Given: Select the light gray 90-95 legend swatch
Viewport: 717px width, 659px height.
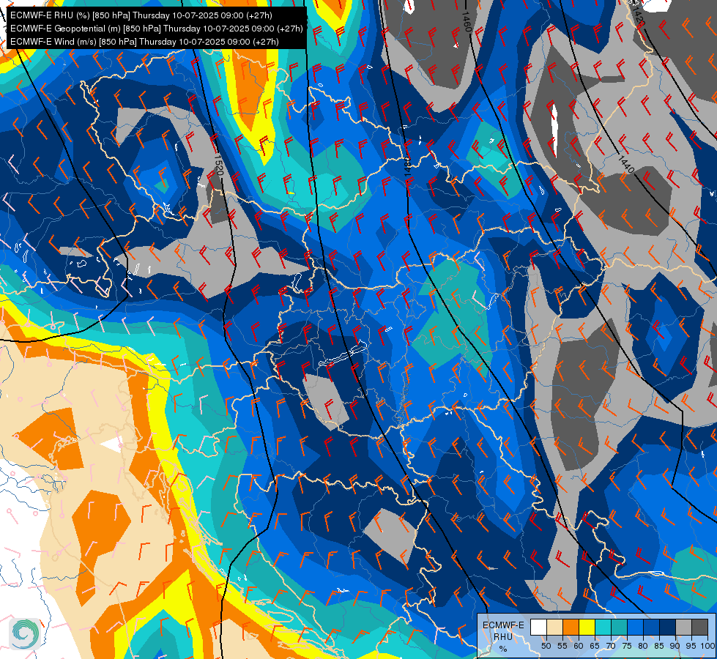Looking at the screenshot, I should point(683,627).
